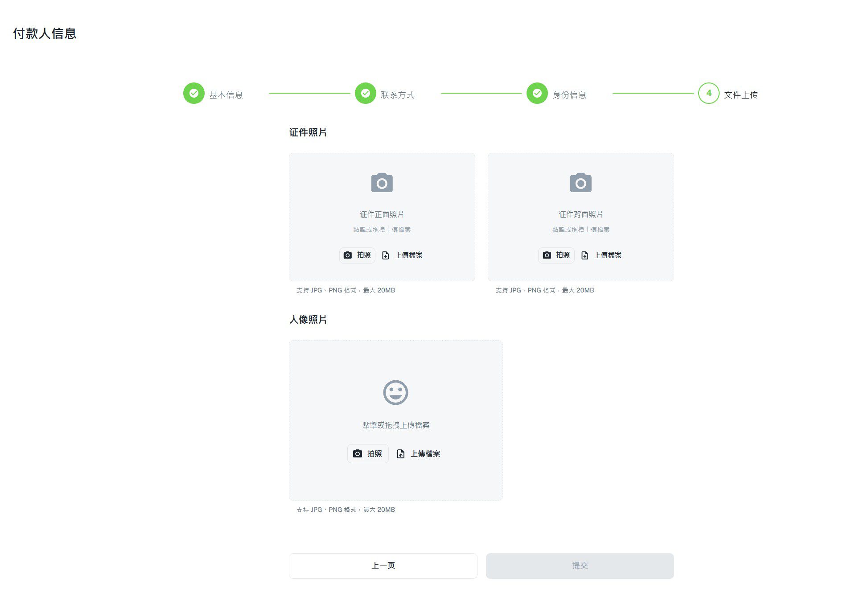Click the 點擊或拖拽上傳檔案 text in portrait area
Screen dimensions: 852x601
pyautogui.click(x=396, y=425)
